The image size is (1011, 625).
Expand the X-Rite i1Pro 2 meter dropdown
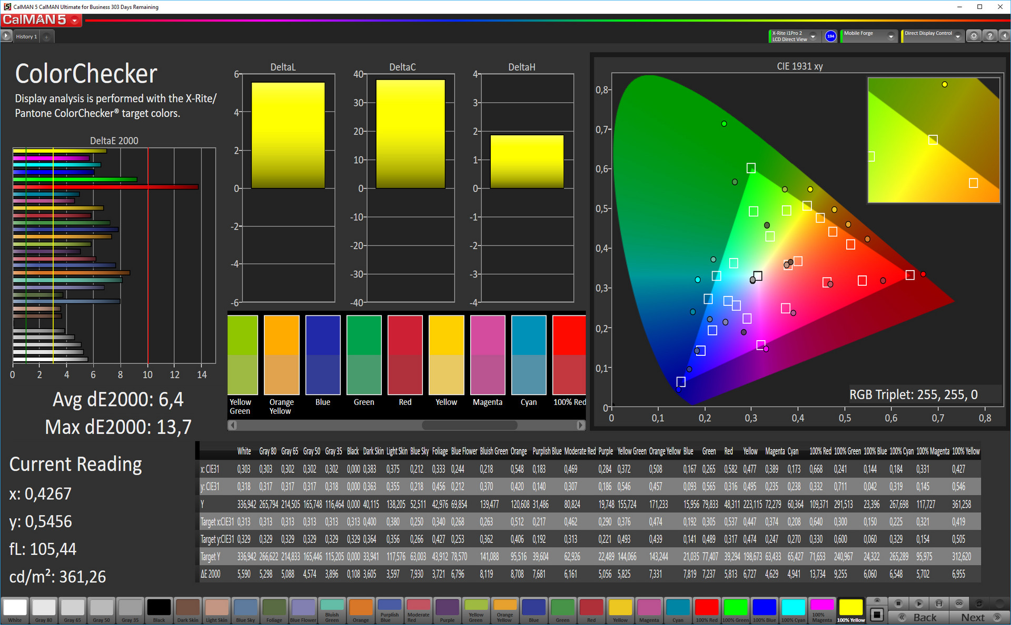point(813,36)
